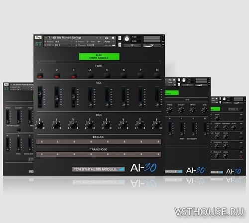Enable Part 7 button

click(x=140, y=76)
